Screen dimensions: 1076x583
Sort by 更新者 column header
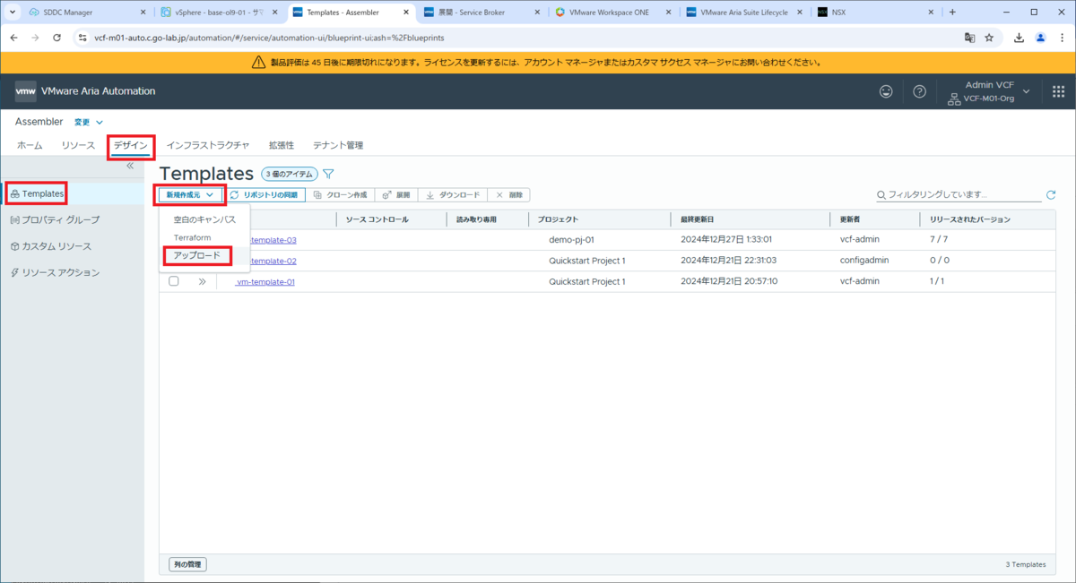(850, 219)
